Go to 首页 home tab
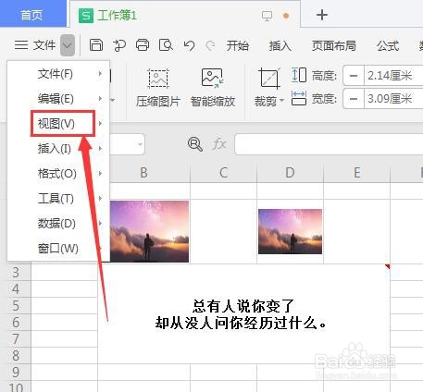The image size is (423, 392). 32,15
